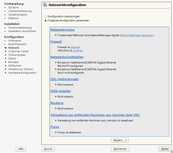Viewport: 173px width, 153px height.
Task: Open the Netzwerkmodus heading link
Action: tap(62, 30)
